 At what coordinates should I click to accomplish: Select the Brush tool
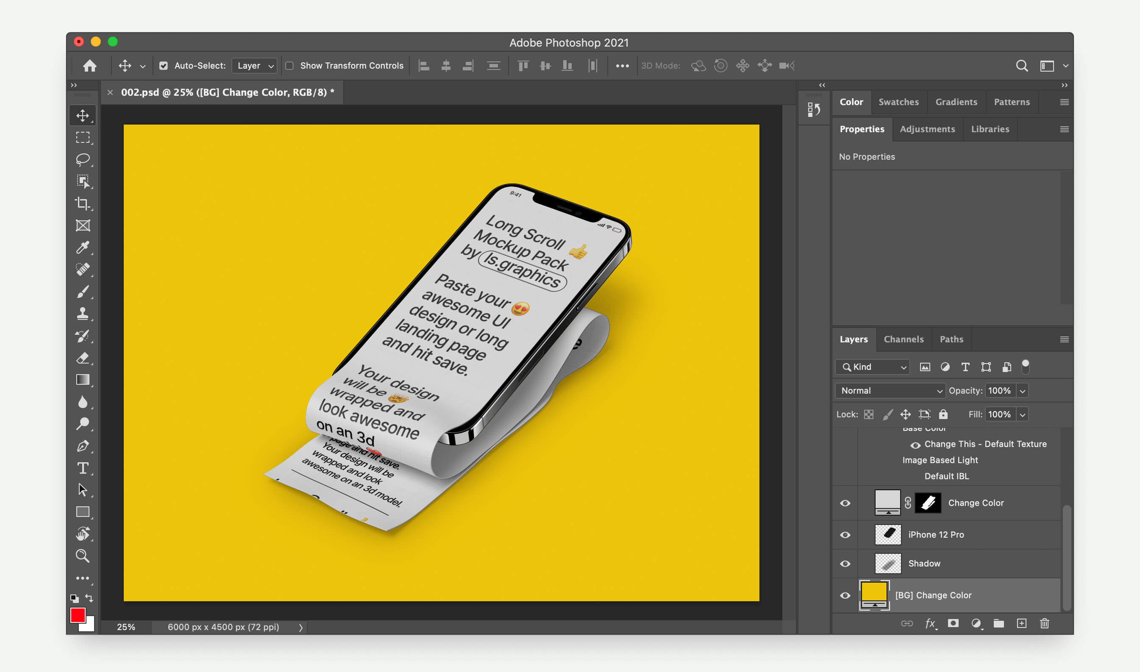point(83,292)
